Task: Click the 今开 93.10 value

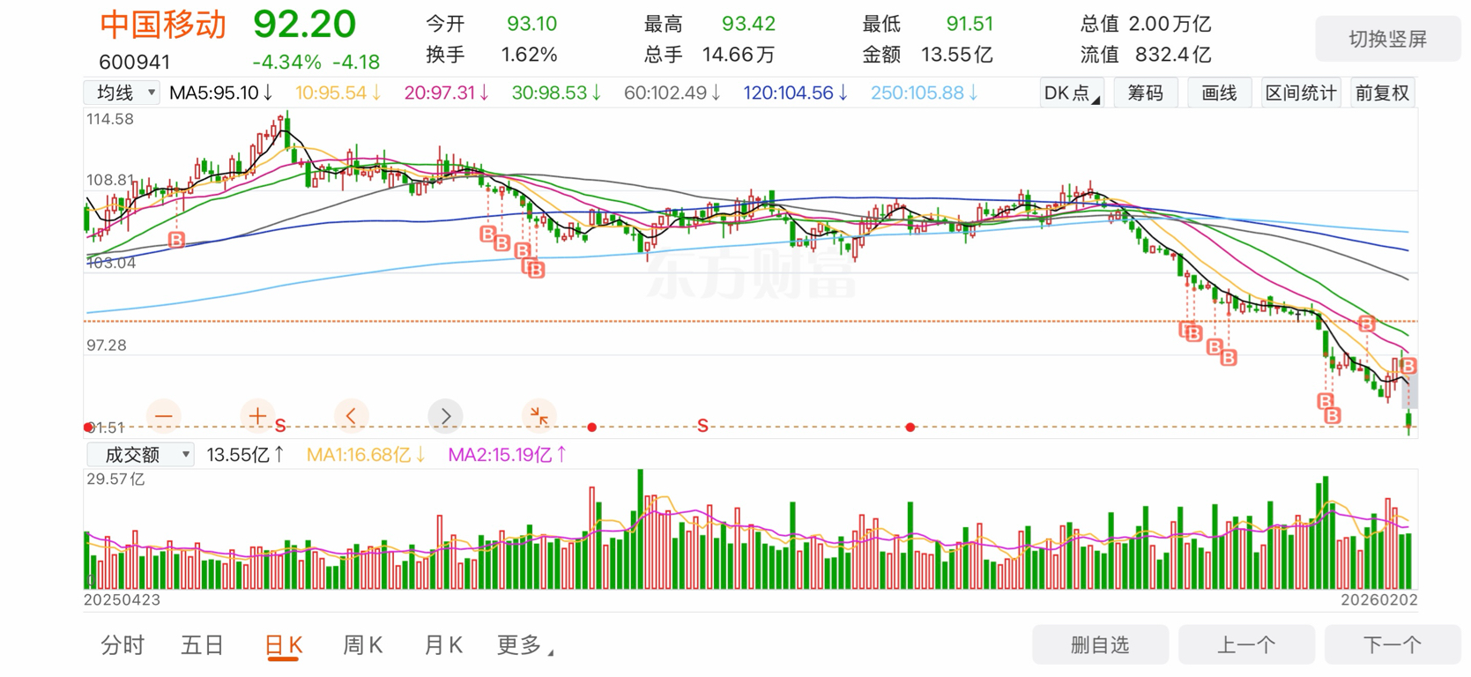Action: 532,24
